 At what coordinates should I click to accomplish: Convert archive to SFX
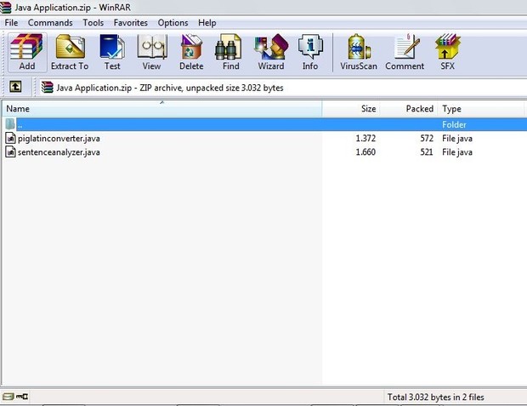click(448, 52)
